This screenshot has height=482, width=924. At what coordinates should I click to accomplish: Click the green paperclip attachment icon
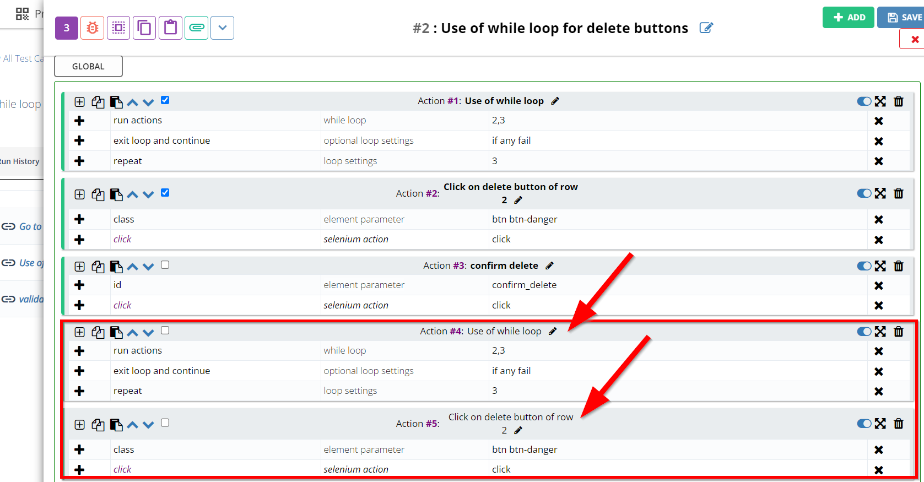[x=197, y=28]
